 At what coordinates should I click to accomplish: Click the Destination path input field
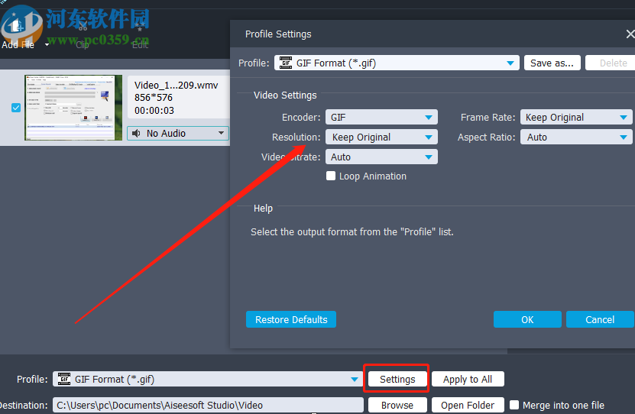208,405
